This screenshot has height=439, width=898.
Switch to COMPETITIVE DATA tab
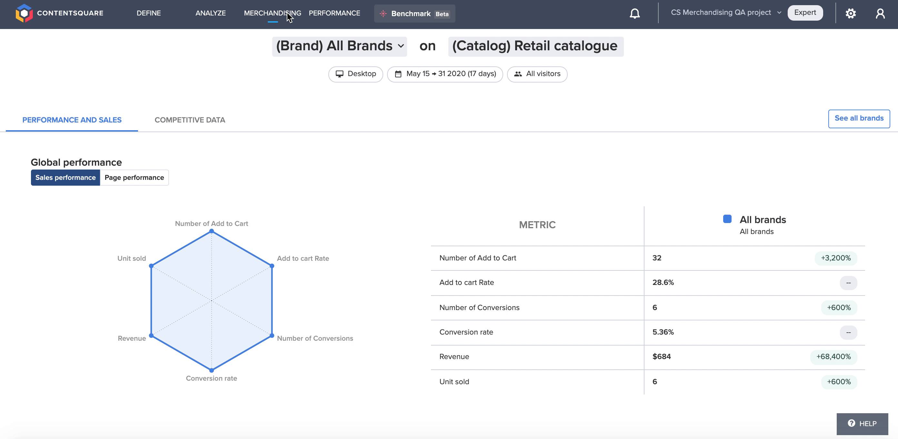(190, 120)
